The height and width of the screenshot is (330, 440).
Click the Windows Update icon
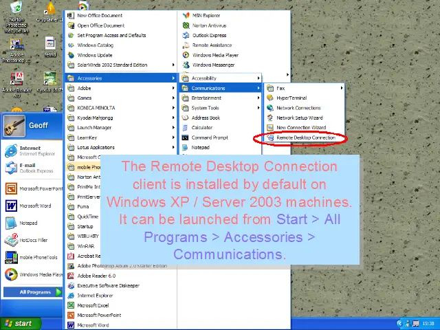click(71, 55)
